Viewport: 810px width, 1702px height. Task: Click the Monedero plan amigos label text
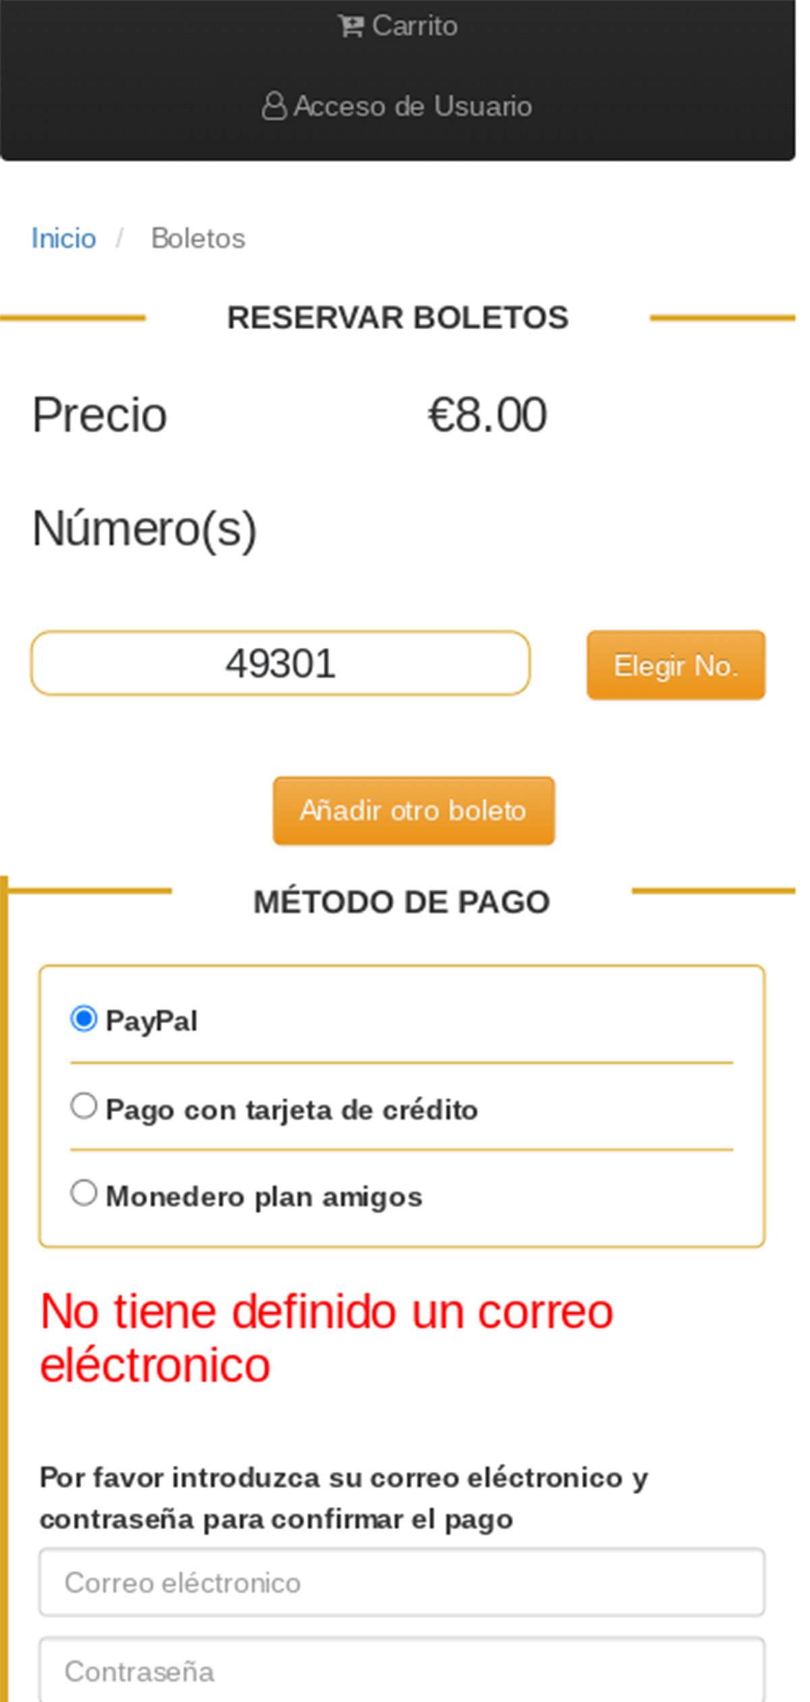click(264, 1197)
